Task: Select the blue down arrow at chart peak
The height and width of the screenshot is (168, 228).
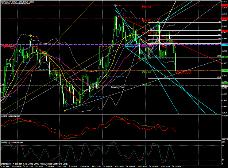Action: click(115, 5)
